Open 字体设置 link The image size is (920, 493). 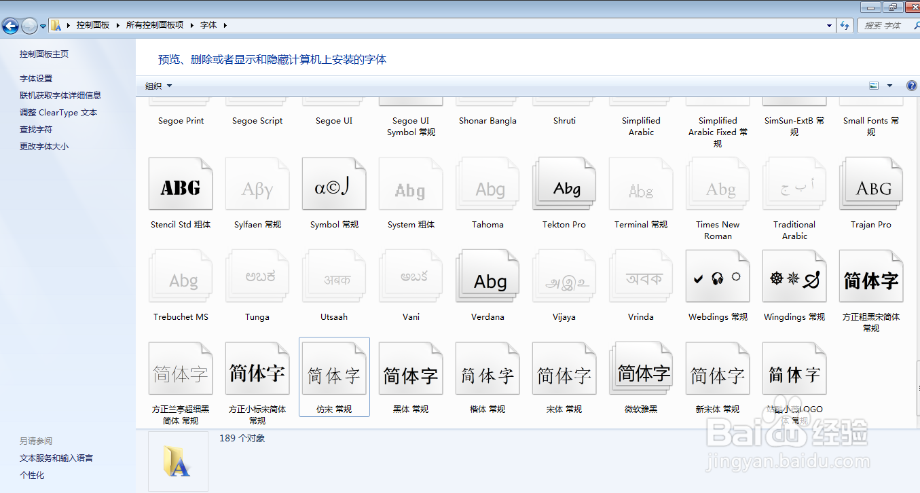point(36,78)
